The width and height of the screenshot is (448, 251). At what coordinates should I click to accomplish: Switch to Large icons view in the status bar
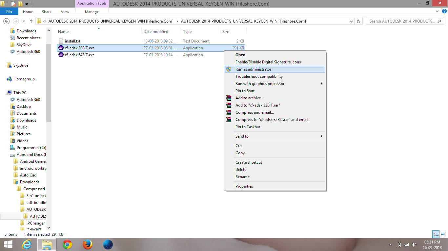point(443,234)
